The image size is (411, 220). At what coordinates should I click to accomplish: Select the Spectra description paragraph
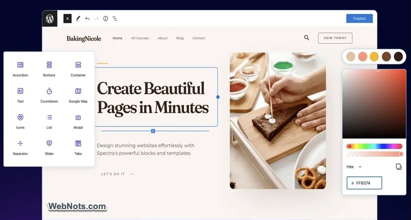(x=146, y=149)
